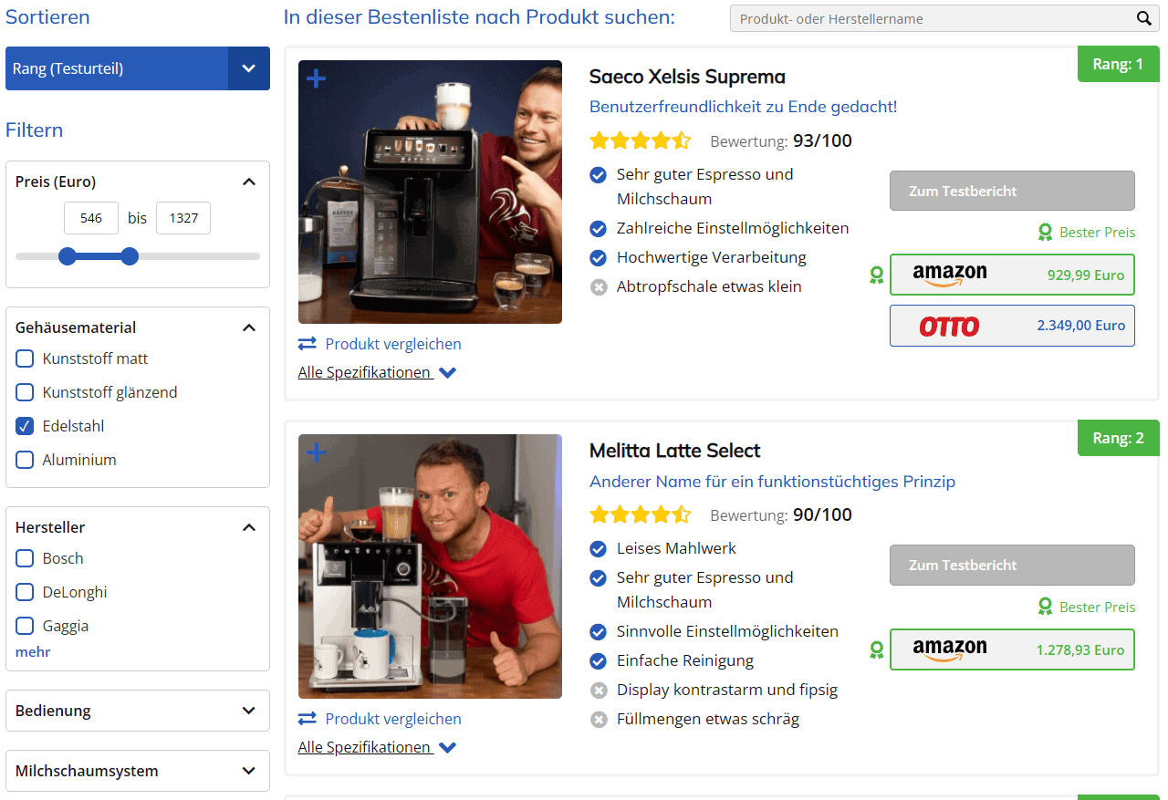Click the search magnifier icon
Screen dimensions: 1168x800
[x=1144, y=17]
